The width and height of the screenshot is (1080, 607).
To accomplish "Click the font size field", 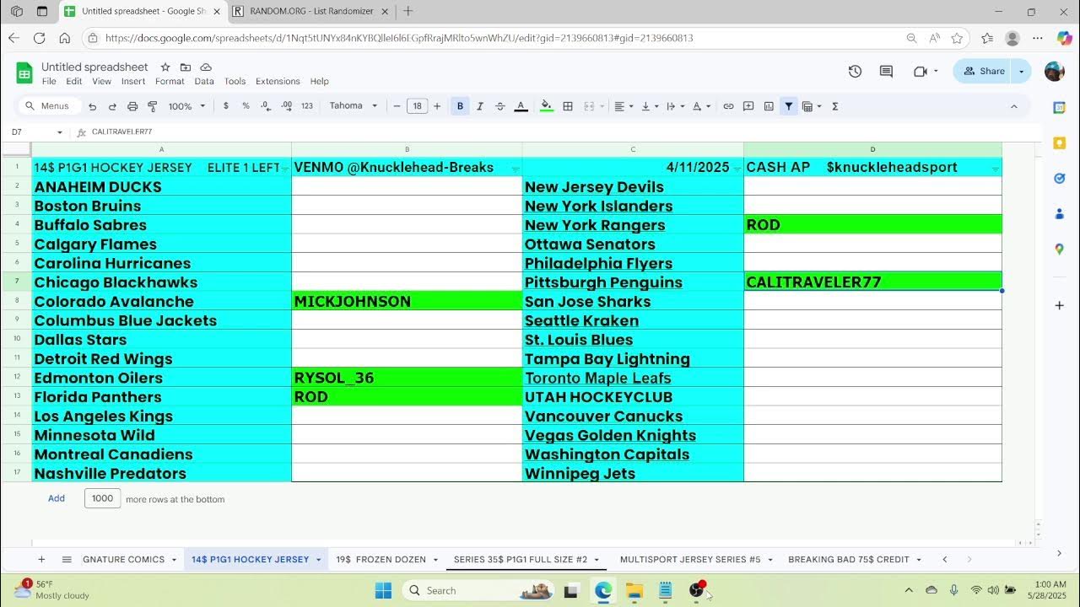I will (x=417, y=106).
